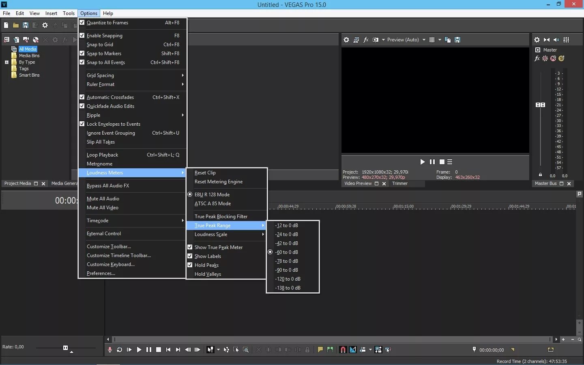Viewport: 584px width, 365px height.
Task: Expand the By Type tree node
Action: [x=6, y=62]
